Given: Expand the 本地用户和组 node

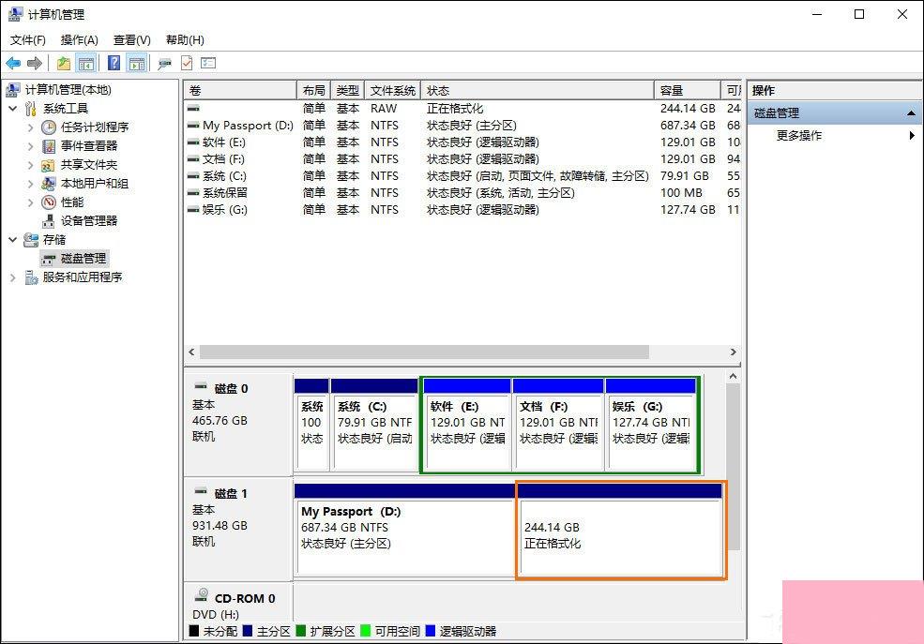Looking at the screenshot, I should 31,184.
